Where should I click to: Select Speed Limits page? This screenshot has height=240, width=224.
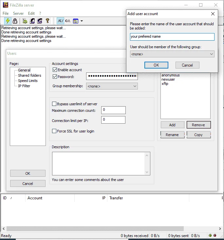coord(28,81)
